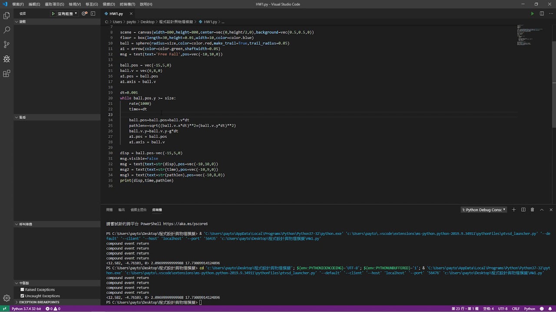Select the Terminal panel tab
The width and height of the screenshot is (556, 312).
(157, 210)
